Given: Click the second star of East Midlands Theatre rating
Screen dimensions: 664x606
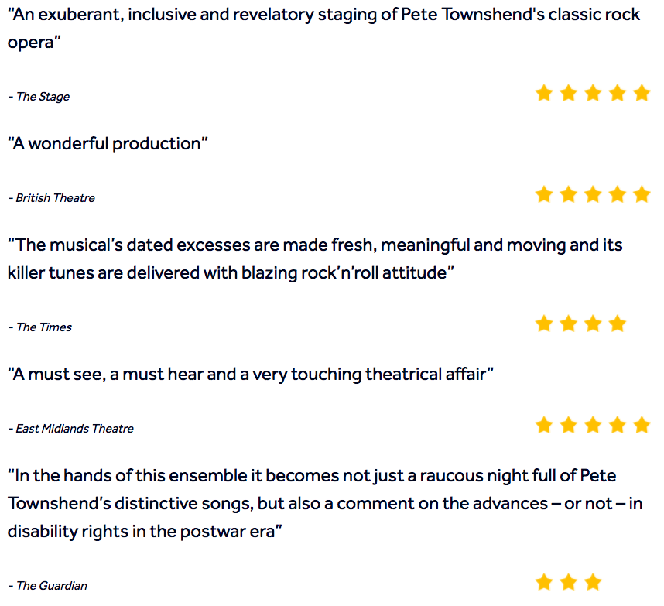Looking at the screenshot, I should click(568, 425).
